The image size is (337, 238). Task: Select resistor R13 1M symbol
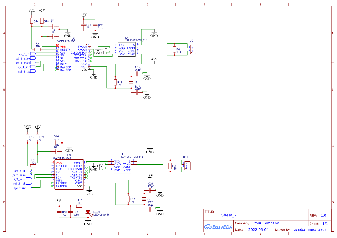115,83
